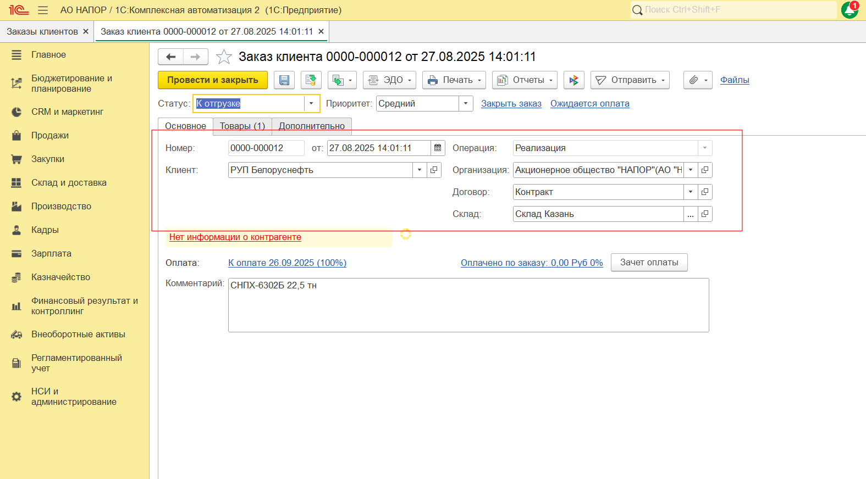Open the Печать menu
This screenshot has height=479, width=866.
tap(454, 80)
